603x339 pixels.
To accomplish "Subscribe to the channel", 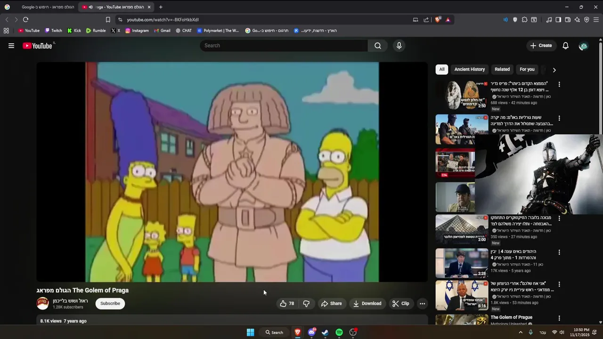I will click(x=110, y=304).
